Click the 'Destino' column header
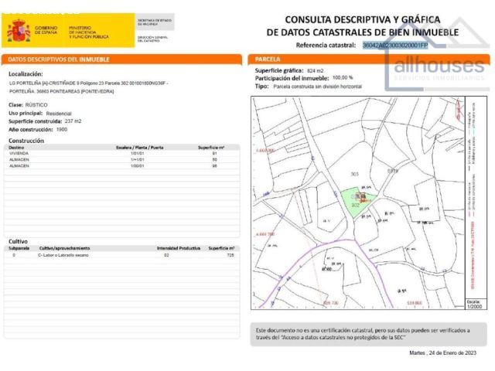 (16, 148)
